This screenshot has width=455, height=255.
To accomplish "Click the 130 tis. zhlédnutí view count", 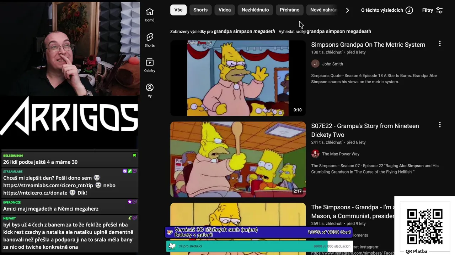I will [327, 52].
